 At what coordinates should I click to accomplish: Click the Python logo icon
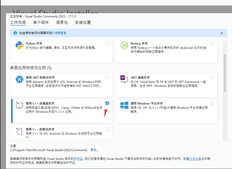pos(19,45)
